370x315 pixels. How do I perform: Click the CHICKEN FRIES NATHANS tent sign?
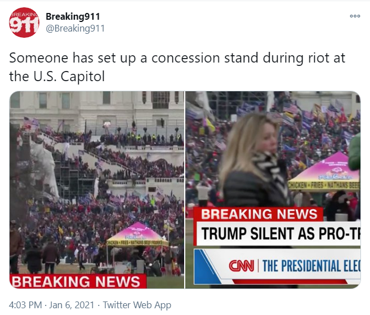click(x=324, y=185)
